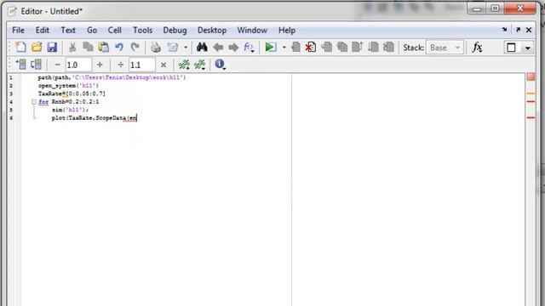The height and width of the screenshot is (306, 545).
Task: Open the File menu
Action: pyautogui.click(x=18, y=31)
